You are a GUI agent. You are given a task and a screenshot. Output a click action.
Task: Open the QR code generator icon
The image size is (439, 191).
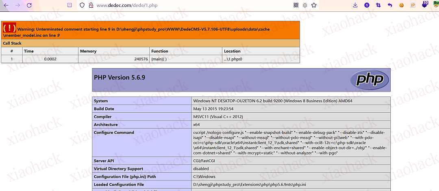pos(296,5)
